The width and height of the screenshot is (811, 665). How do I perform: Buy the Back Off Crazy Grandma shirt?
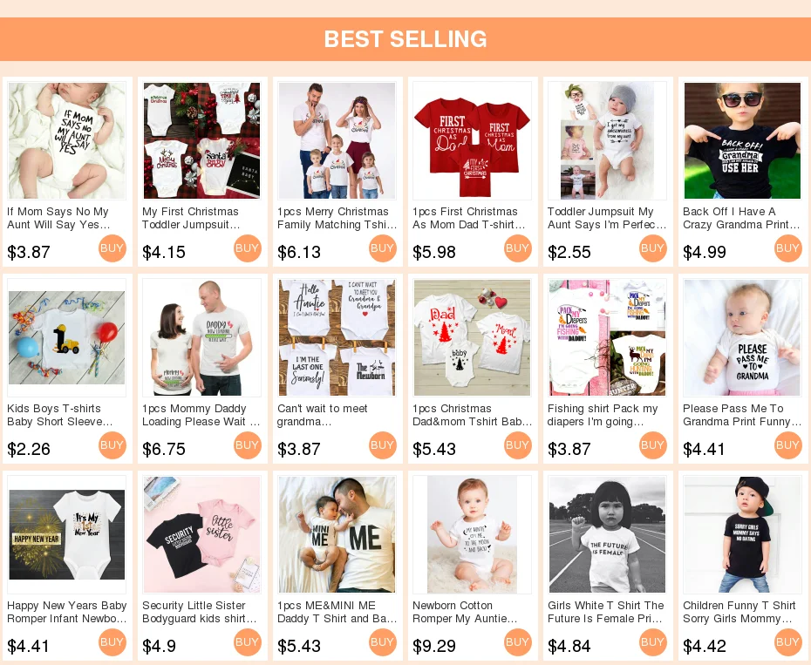[788, 248]
